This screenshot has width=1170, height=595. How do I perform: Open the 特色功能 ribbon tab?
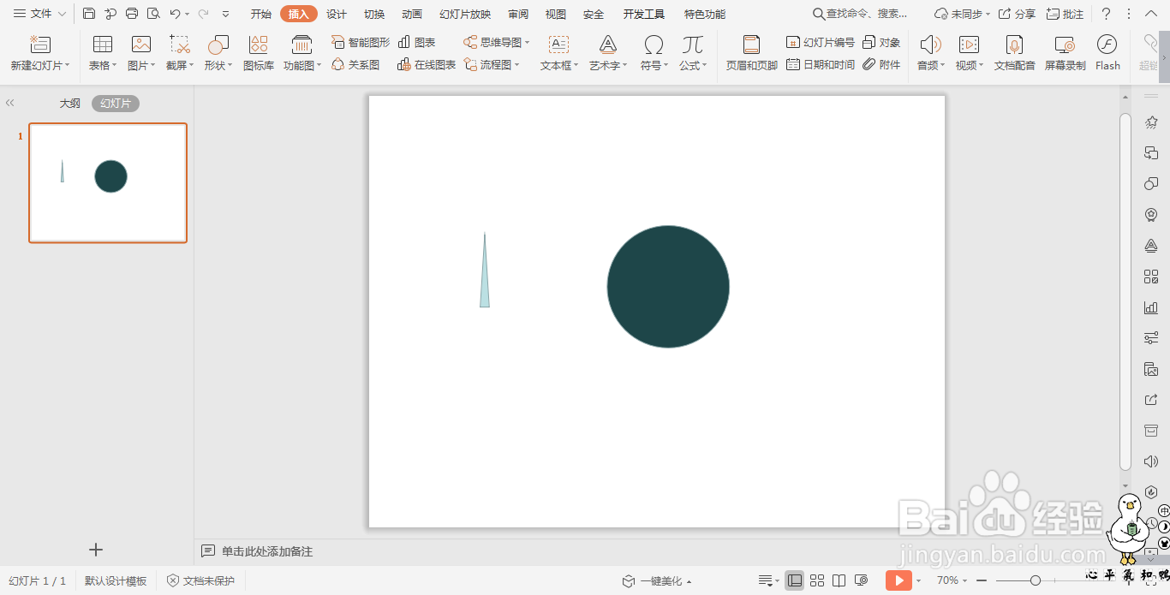[x=705, y=14]
